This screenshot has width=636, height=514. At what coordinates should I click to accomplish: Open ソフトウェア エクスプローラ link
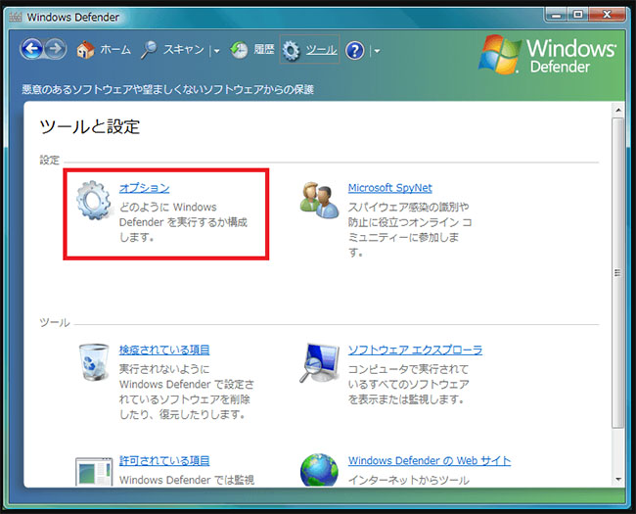pyautogui.click(x=415, y=350)
